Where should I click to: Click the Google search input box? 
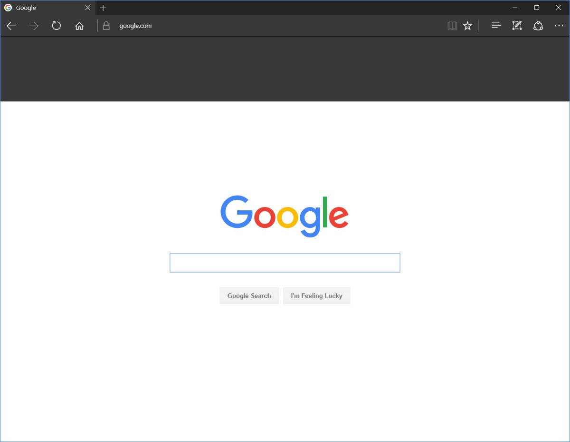pyautogui.click(x=285, y=263)
